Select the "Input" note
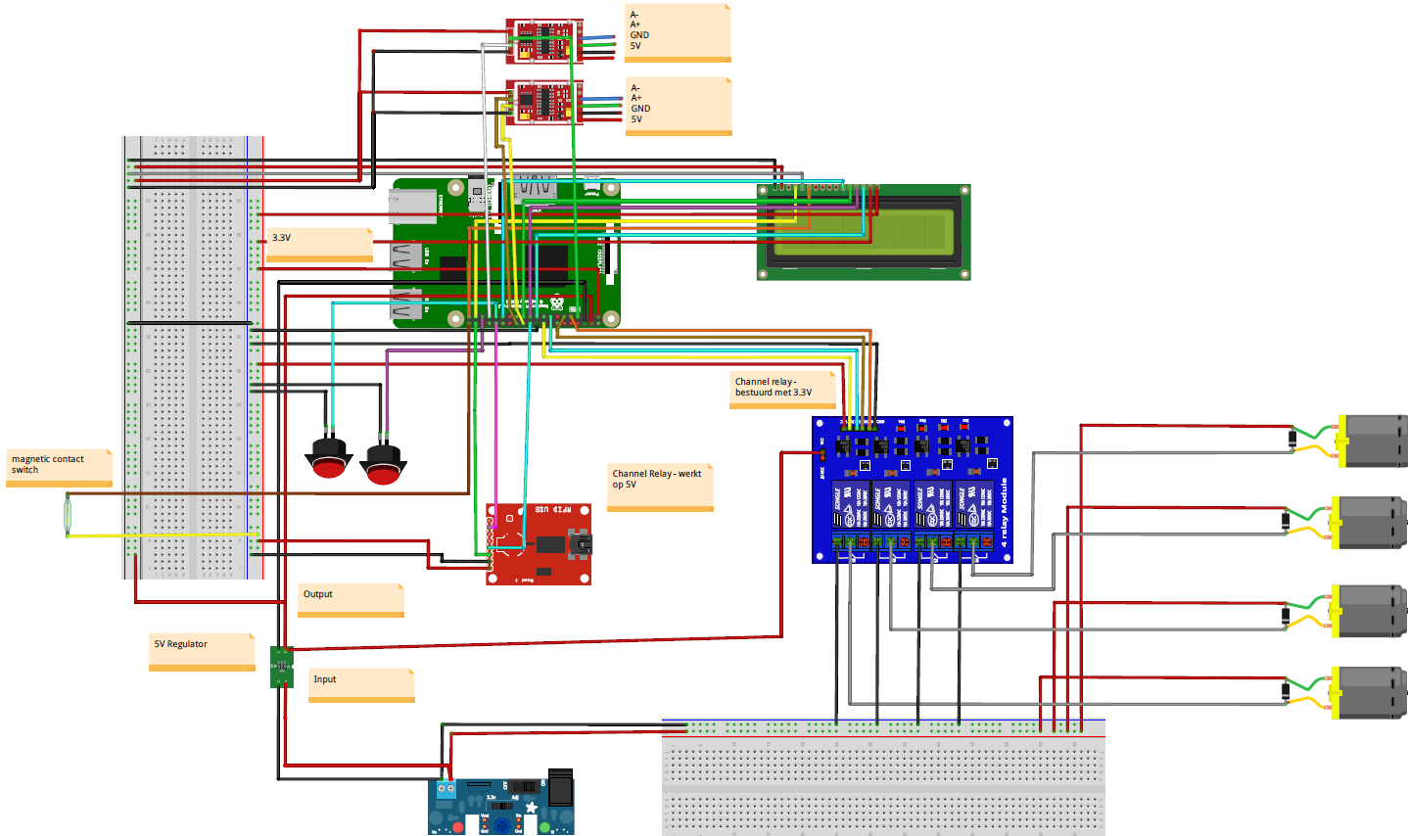1408x836 pixels. click(x=362, y=686)
